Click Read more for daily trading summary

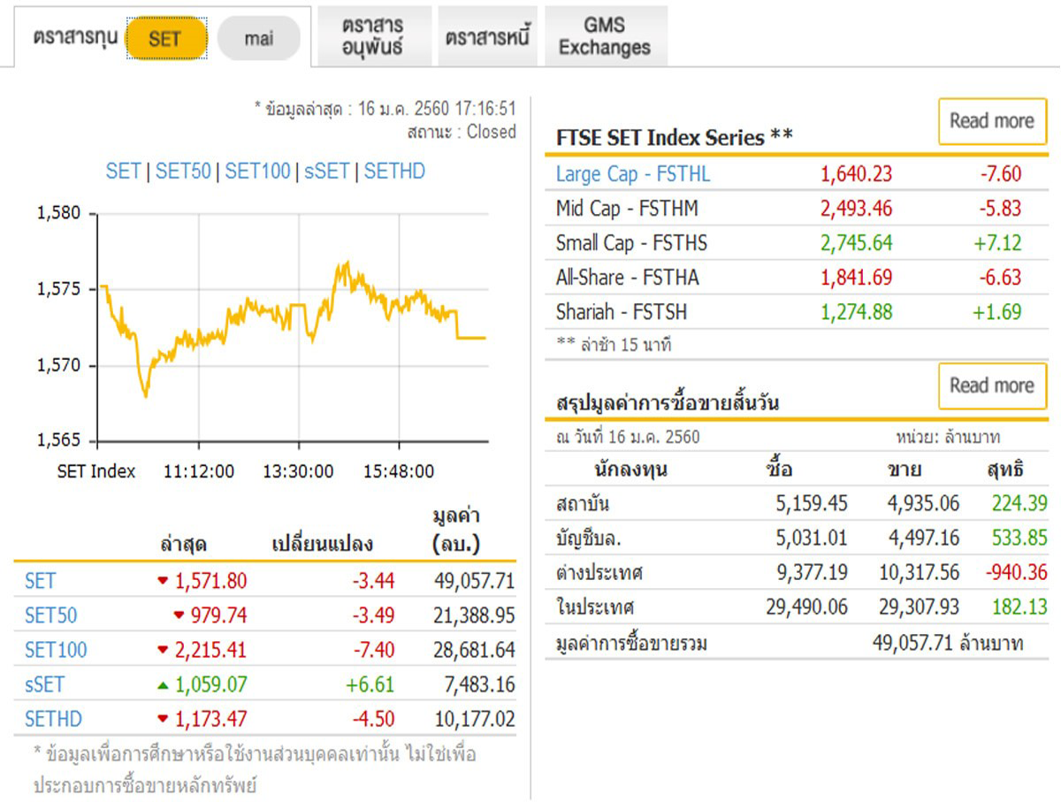pyautogui.click(x=991, y=386)
